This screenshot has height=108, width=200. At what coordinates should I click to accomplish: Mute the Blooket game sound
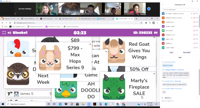(9, 33)
